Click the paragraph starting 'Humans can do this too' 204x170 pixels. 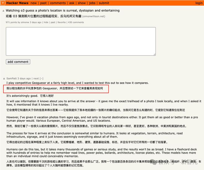pos(101,153)
